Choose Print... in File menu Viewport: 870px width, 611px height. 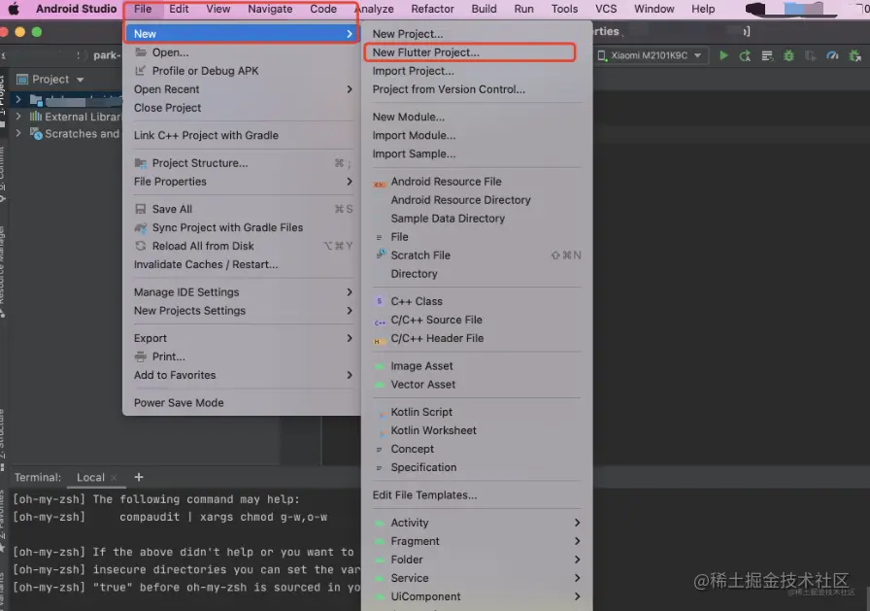tap(243, 356)
